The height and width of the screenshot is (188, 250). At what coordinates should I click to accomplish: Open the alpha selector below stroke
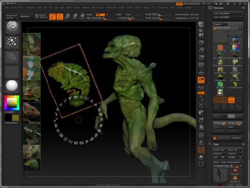tap(12, 57)
